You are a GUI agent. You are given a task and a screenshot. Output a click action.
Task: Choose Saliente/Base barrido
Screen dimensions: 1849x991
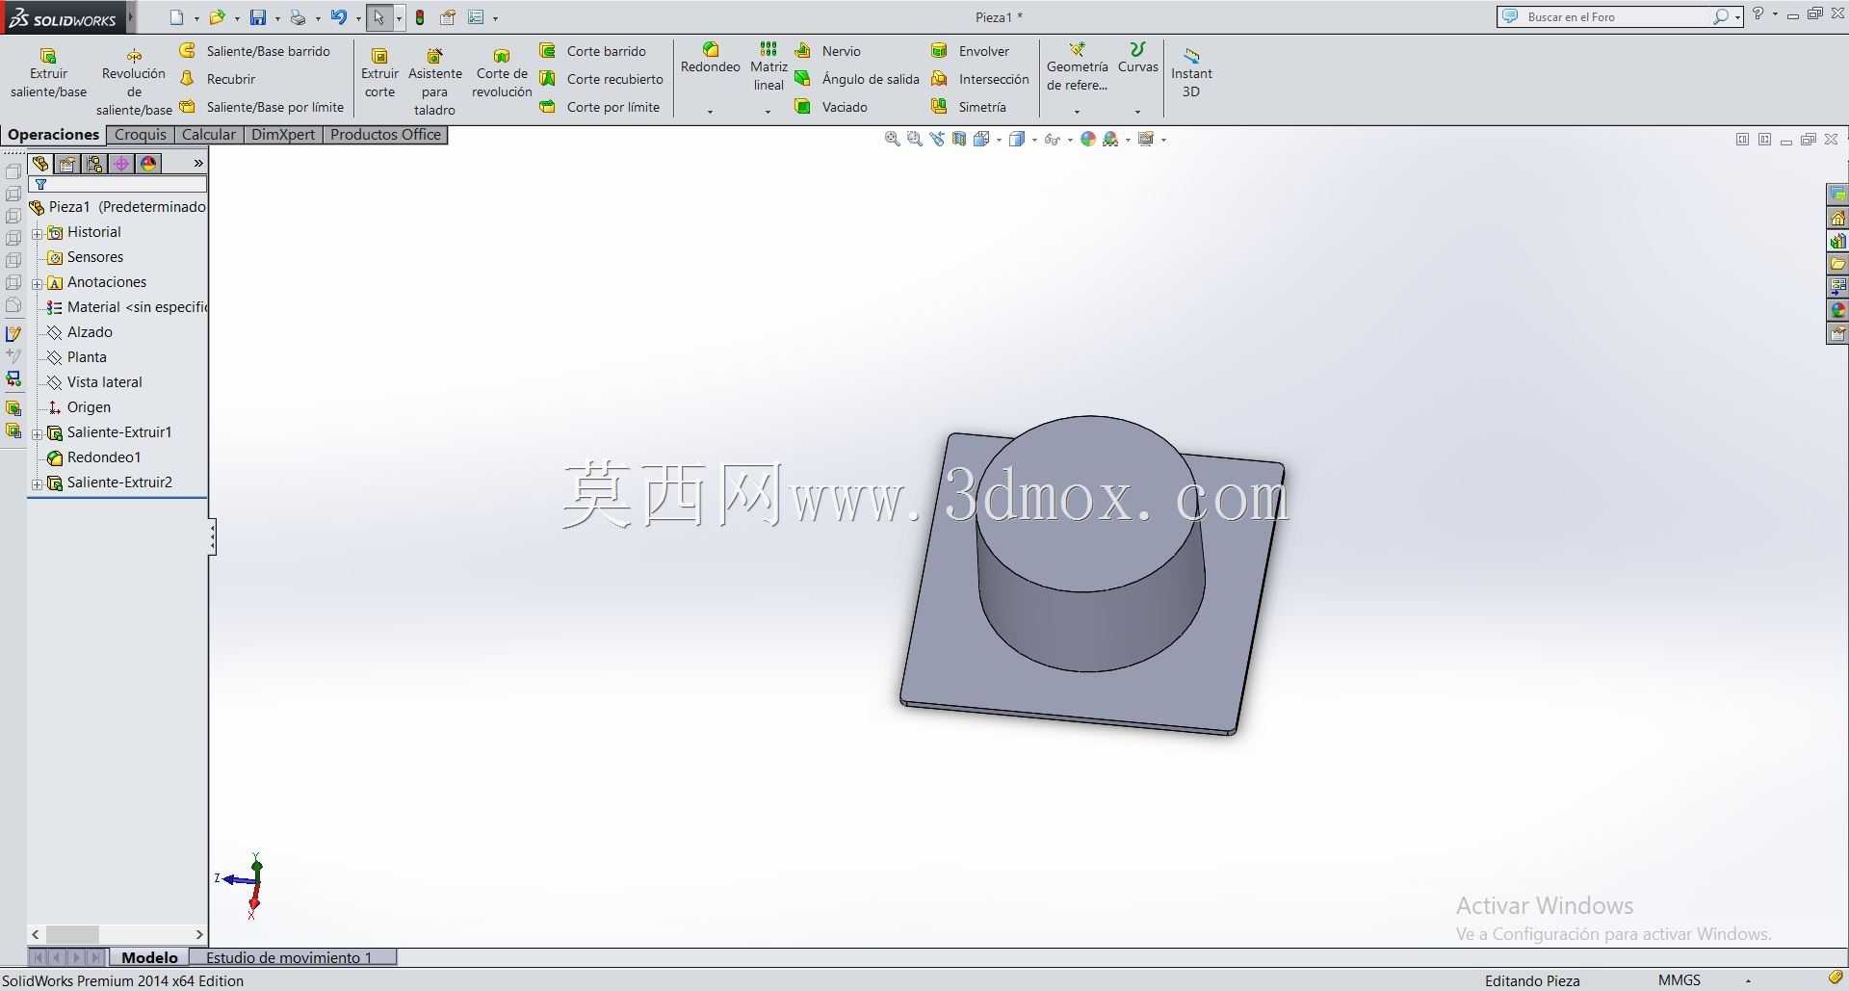(256, 51)
